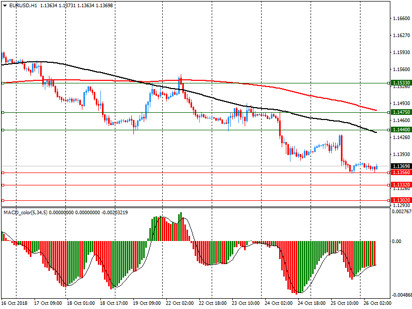
Task: Click the 1.14260 price axis label
Action: coord(402,137)
